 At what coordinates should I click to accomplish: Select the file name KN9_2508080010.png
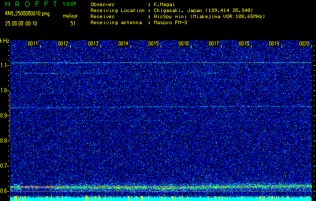coord(27,14)
